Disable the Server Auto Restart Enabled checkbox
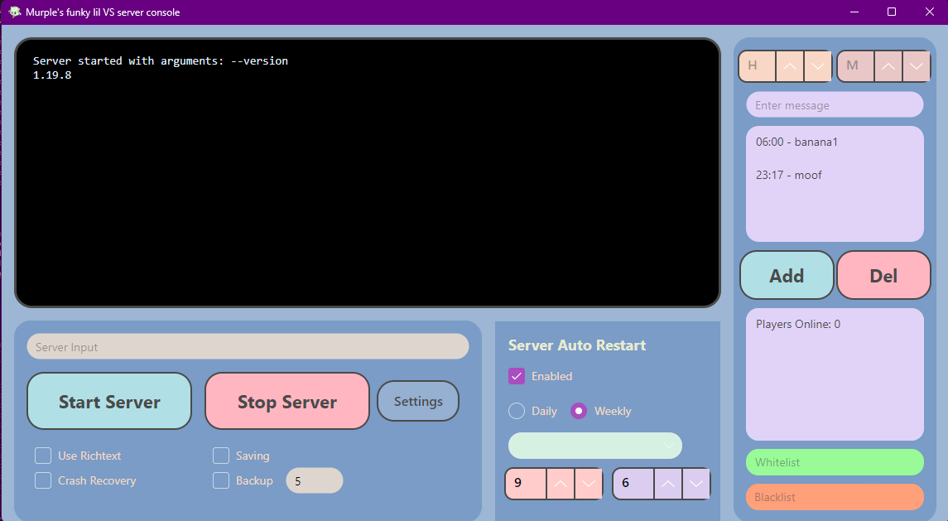This screenshot has width=948, height=521. click(x=517, y=376)
